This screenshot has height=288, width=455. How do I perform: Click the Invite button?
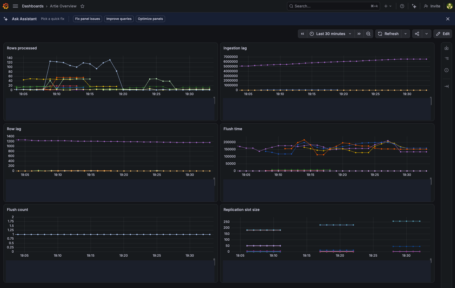tap(432, 6)
